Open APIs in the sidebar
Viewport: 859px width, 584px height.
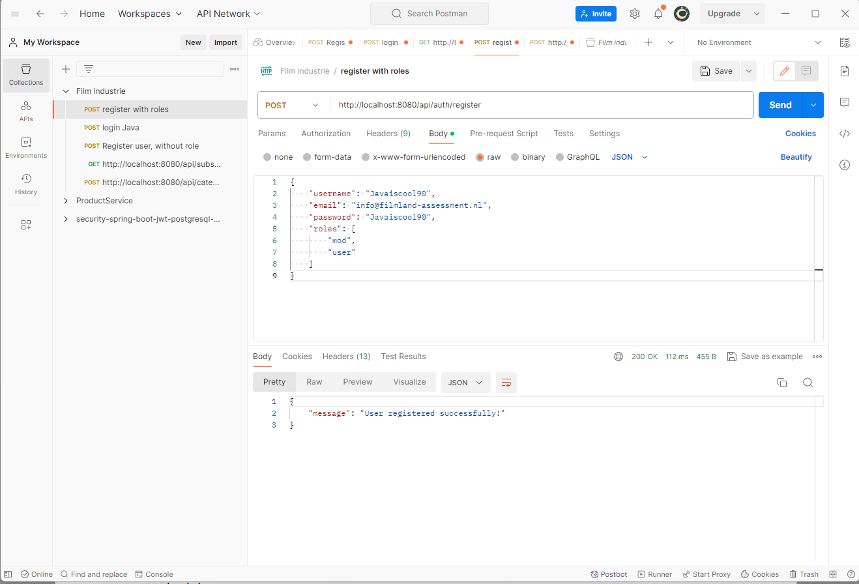pyautogui.click(x=26, y=111)
